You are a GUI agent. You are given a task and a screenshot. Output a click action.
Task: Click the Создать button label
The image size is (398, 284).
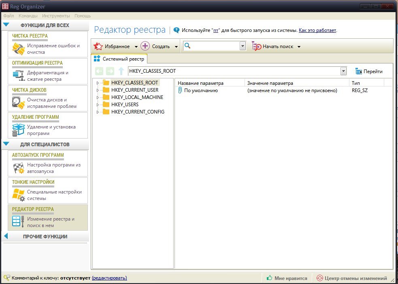(161, 46)
